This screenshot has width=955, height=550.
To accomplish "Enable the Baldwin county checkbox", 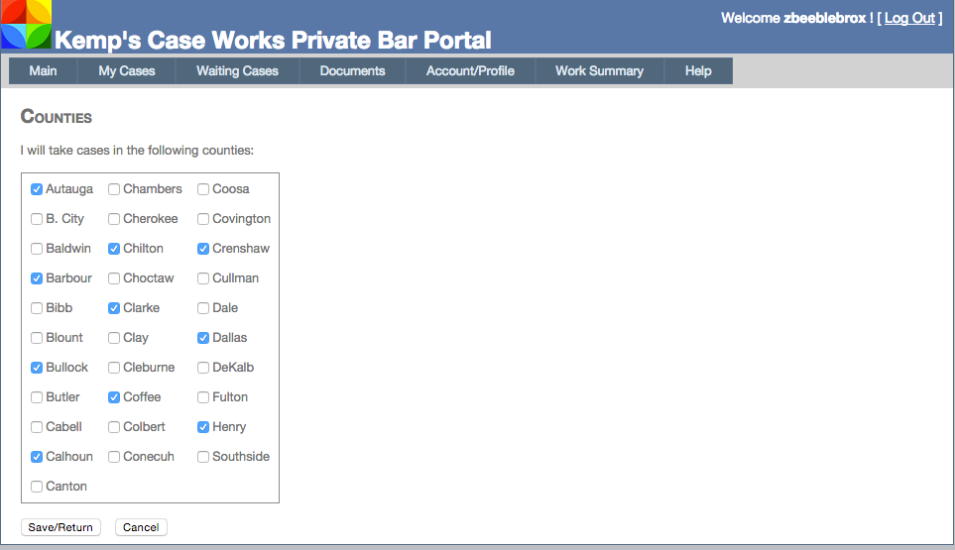I will point(37,249).
